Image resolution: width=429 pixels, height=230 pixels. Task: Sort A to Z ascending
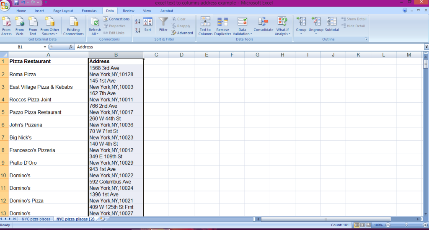tap(137, 21)
